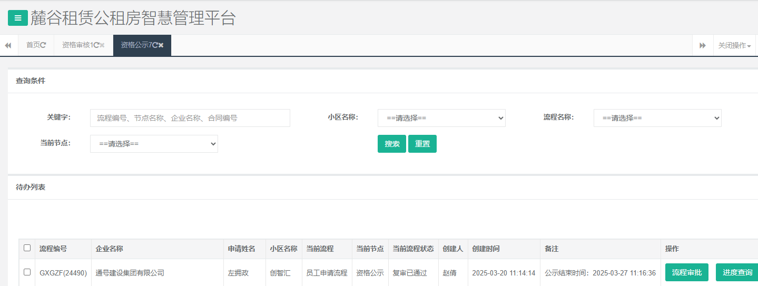The width and height of the screenshot is (758, 286).
Task: Refresh the 资格审核1 tab via its reload icon
Action: pyautogui.click(x=96, y=45)
